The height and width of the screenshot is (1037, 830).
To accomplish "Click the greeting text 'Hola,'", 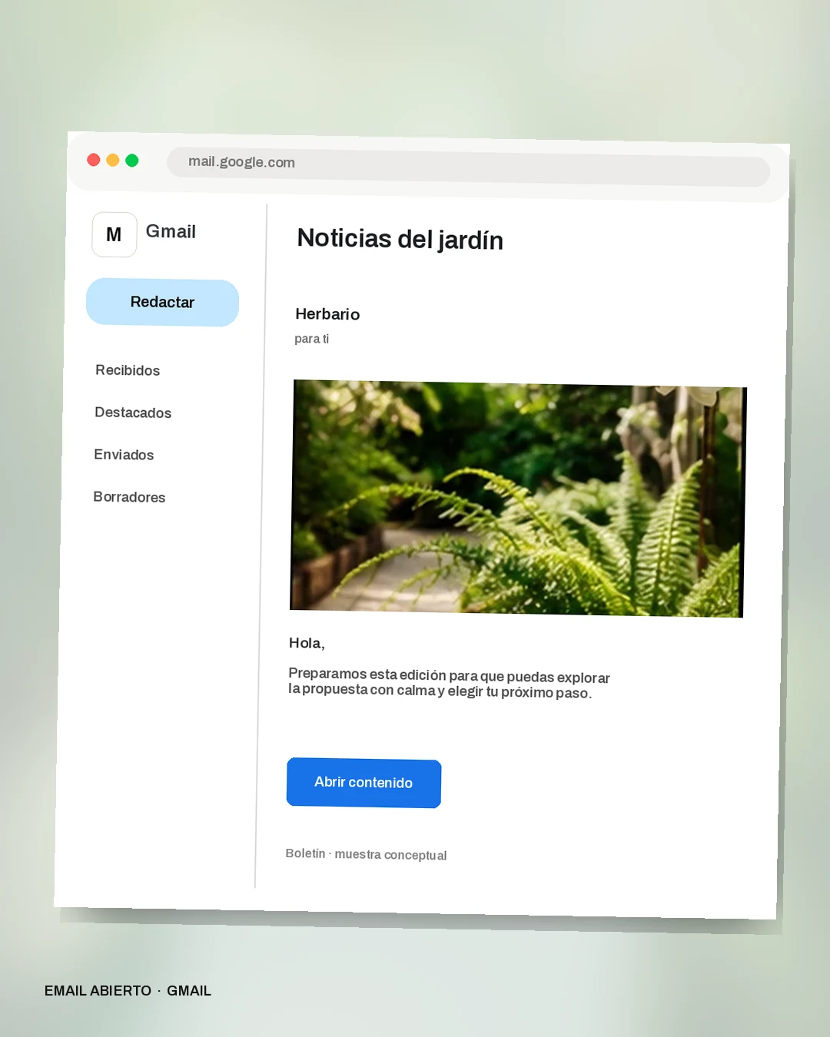I will pos(307,643).
